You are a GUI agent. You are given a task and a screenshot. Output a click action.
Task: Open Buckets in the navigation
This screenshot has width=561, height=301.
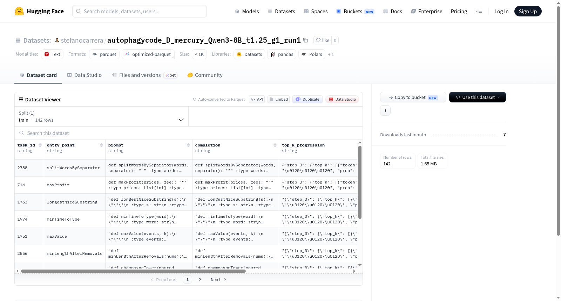(x=355, y=11)
